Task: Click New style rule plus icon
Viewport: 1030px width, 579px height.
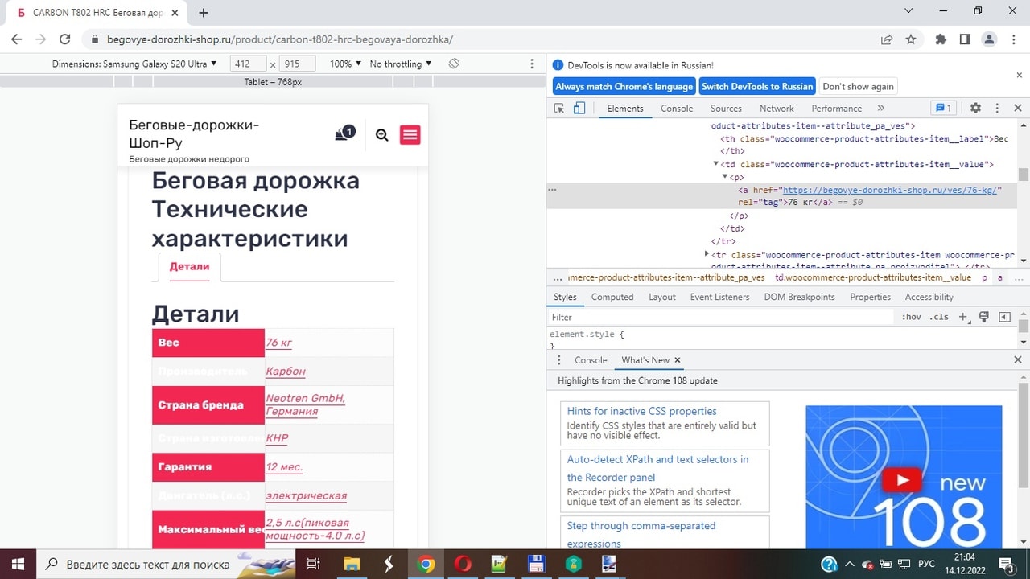Action: click(963, 318)
